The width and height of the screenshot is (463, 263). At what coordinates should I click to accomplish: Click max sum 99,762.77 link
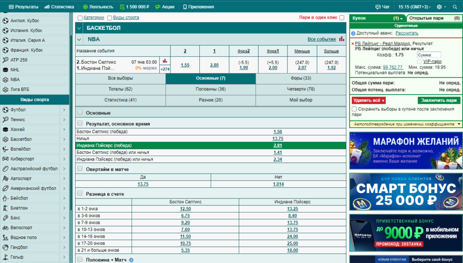(x=393, y=67)
